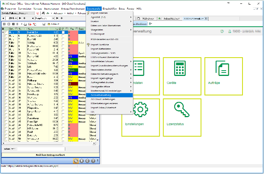This screenshot has width=264, height=174.
Task: Click the invert selection icon in list toolbar
Action: coord(13,24)
